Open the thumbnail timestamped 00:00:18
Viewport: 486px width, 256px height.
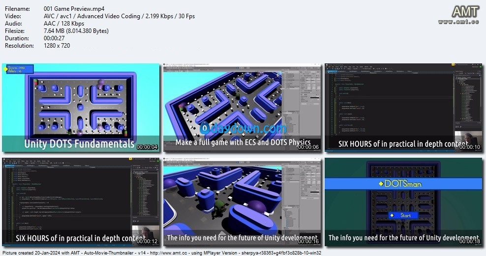point(403,202)
